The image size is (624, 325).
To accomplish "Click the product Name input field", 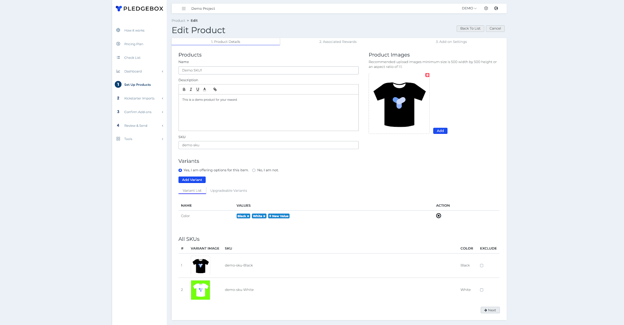I will (268, 70).
